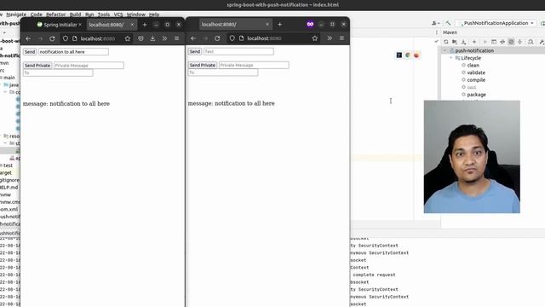Open PushNotificationApplication run configuration dropdown

click(x=496, y=23)
